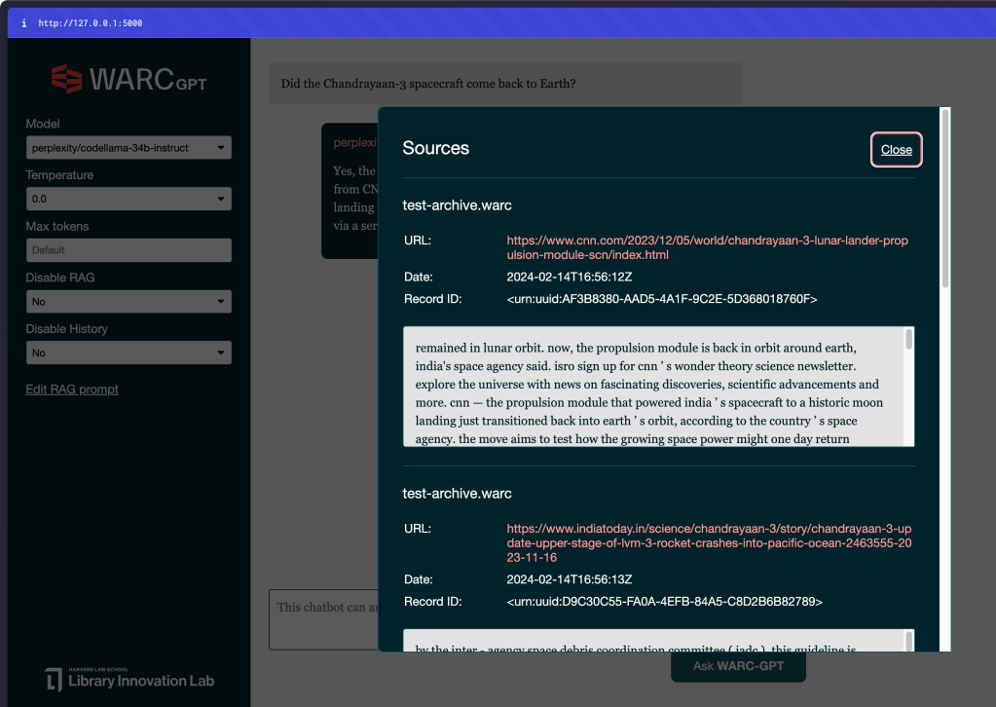Close the Sources dialog
Image resolution: width=996 pixels, height=707 pixels.
(x=896, y=149)
